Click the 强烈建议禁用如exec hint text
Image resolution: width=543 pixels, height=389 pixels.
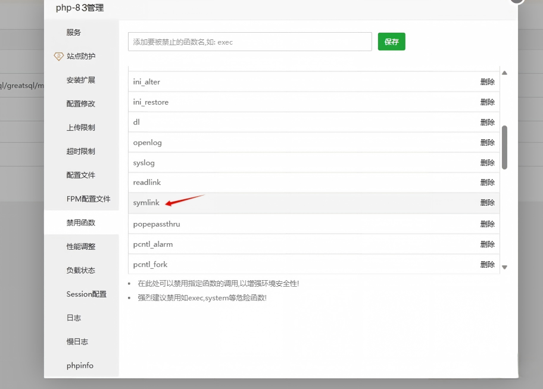[x=202, y=298]
